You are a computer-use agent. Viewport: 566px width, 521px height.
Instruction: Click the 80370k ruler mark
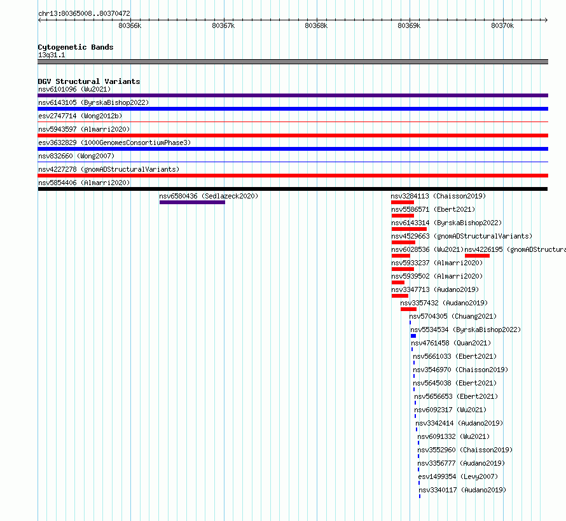click(x=502, y=25)
